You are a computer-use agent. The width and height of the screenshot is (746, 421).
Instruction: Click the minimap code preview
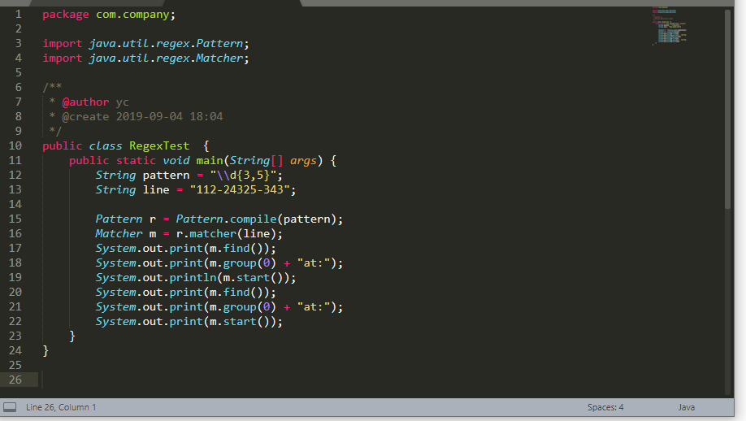(x=670, y=24)
